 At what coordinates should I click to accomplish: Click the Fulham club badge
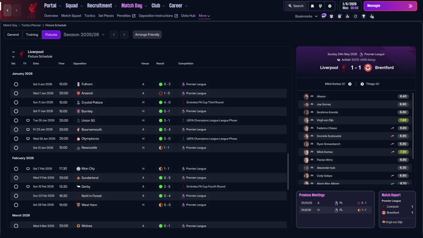pos(78,84)
